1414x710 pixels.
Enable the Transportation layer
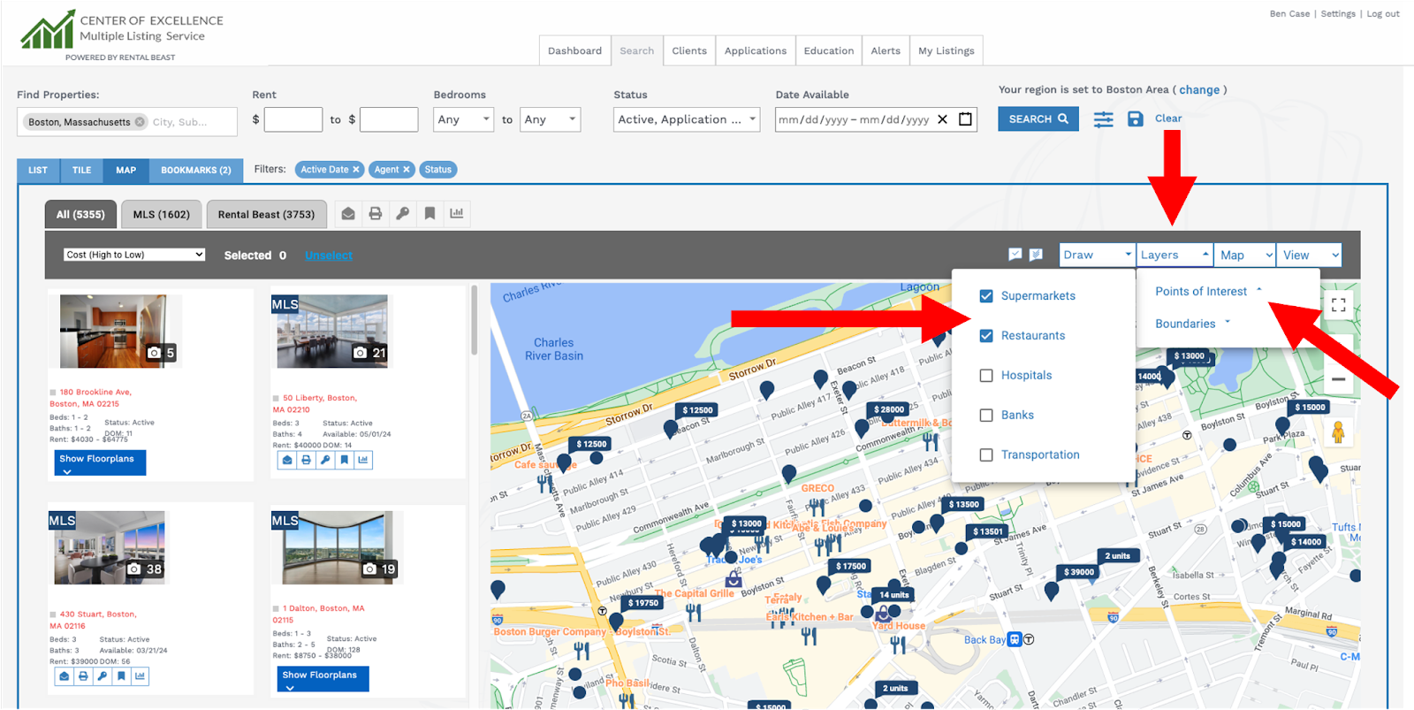pos(986,455)
